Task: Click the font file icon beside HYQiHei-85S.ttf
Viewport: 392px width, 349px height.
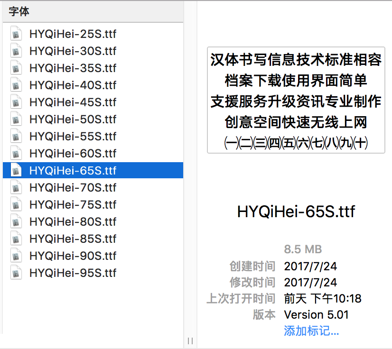Action: coord(16,239)
